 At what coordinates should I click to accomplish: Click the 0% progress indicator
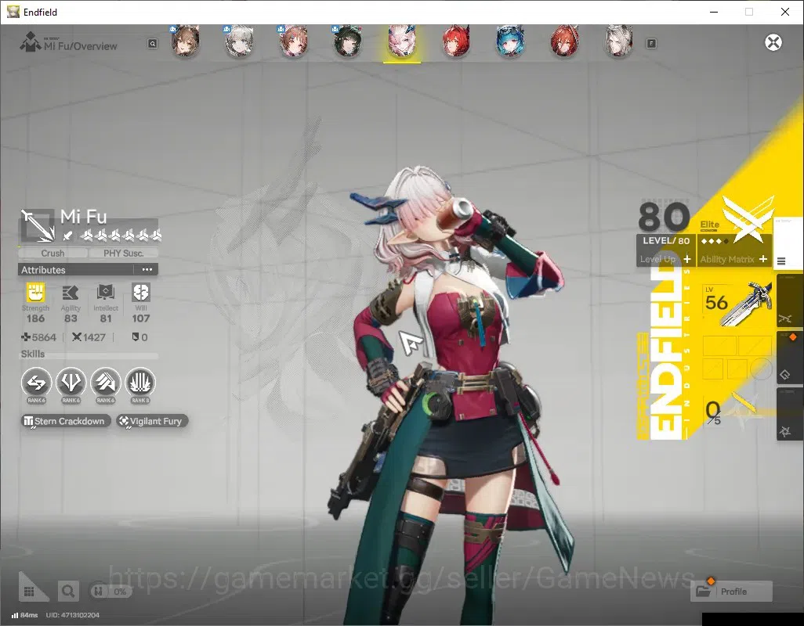click(111, 592)
